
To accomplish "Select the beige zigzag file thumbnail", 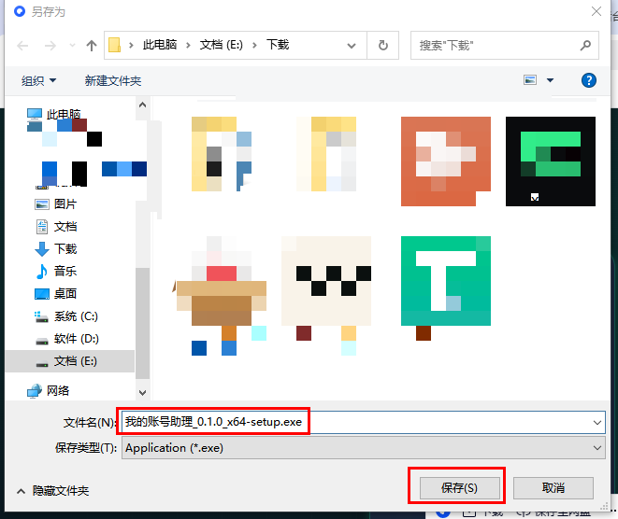I will (326, 281).
